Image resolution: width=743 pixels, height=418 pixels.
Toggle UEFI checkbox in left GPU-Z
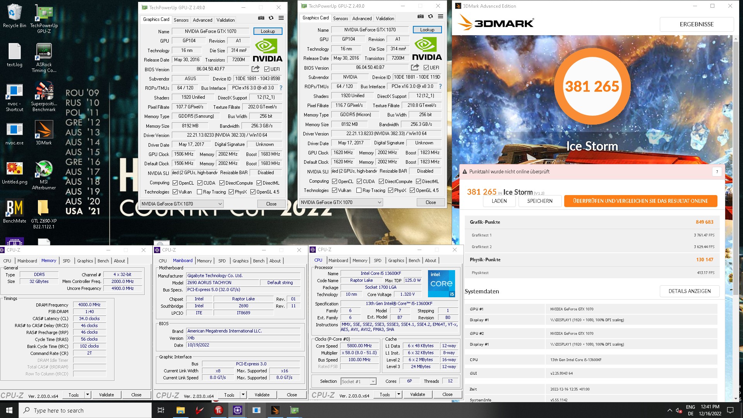[x=267, y=69]
